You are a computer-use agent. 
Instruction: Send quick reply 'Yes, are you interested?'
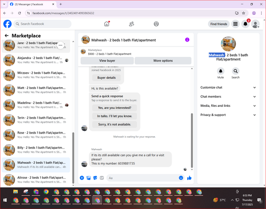114,108
